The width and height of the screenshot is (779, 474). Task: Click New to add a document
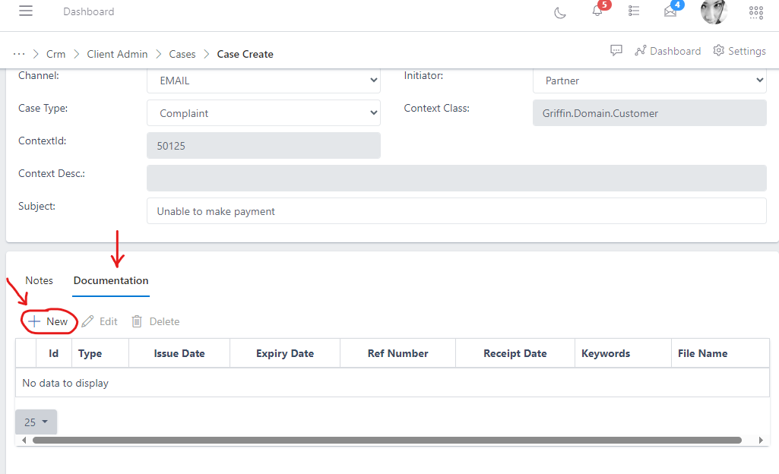coord(49,321)
